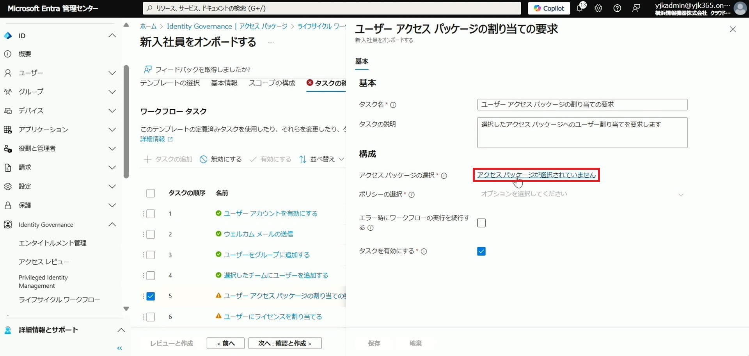Uncheck the task 5 row checkbox
Image resolution: width=749 pixels, height=356 pixels.
click(151, 296)
